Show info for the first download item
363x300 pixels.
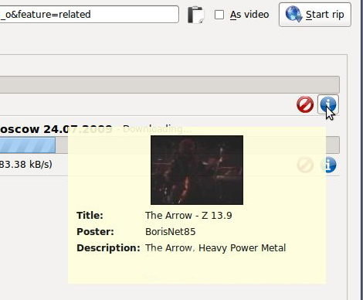(328, 104)
